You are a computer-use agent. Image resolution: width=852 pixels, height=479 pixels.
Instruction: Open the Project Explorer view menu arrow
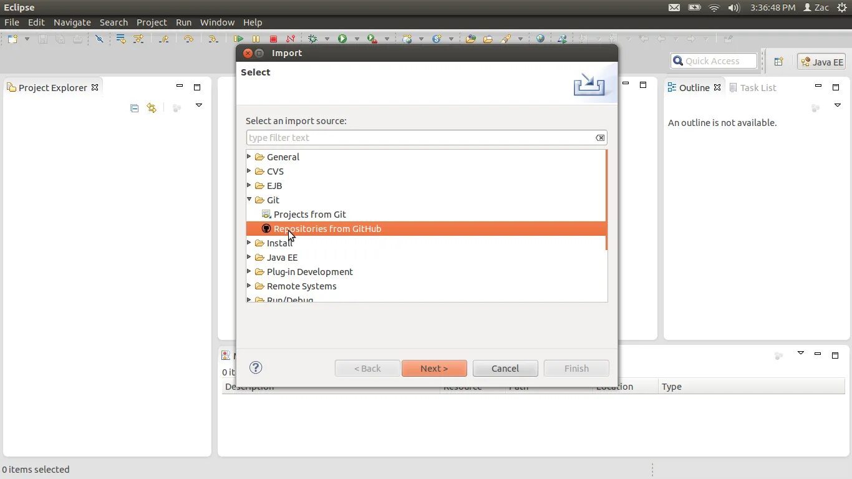(x=199, y=105)
